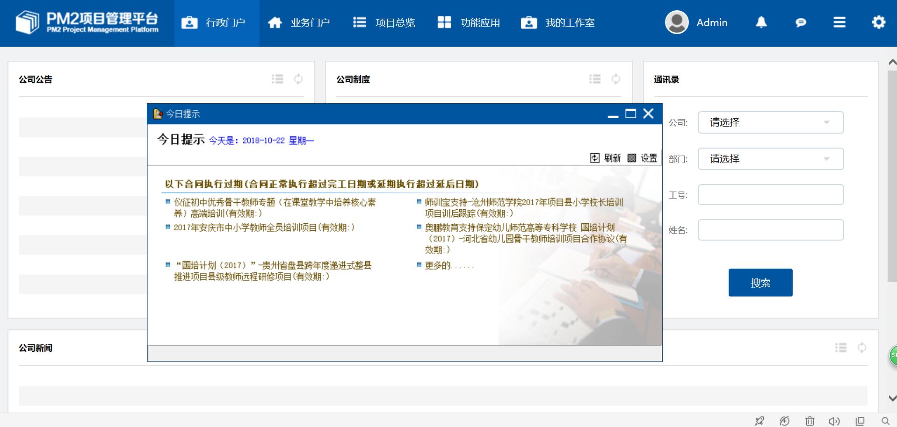Click the 搜索 button
897x427 pixels.
pyautogui.click(x=760, y=283)
